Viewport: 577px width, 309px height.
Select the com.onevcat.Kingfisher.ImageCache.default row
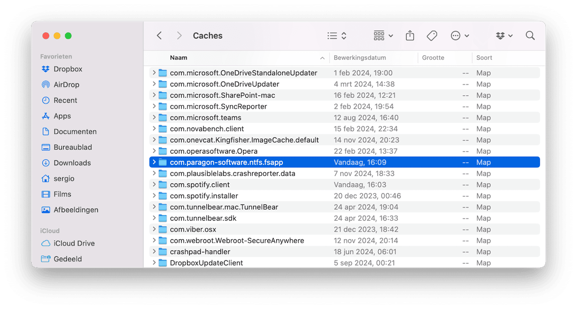[x=344, y=140]
